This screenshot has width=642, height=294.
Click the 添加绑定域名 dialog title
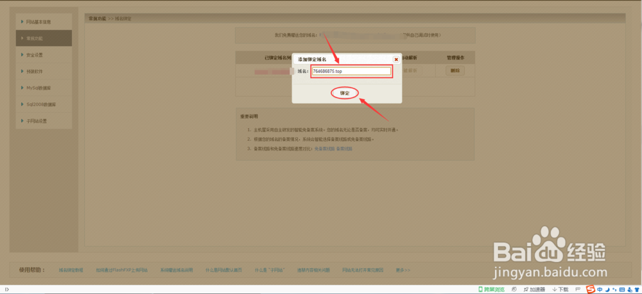click(x=312, y=59)
